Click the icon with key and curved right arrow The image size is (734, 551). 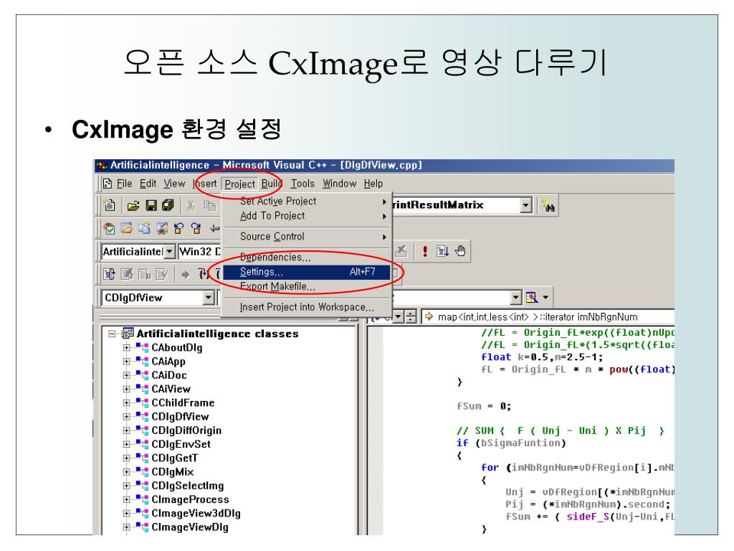click(x=196, y=228)
